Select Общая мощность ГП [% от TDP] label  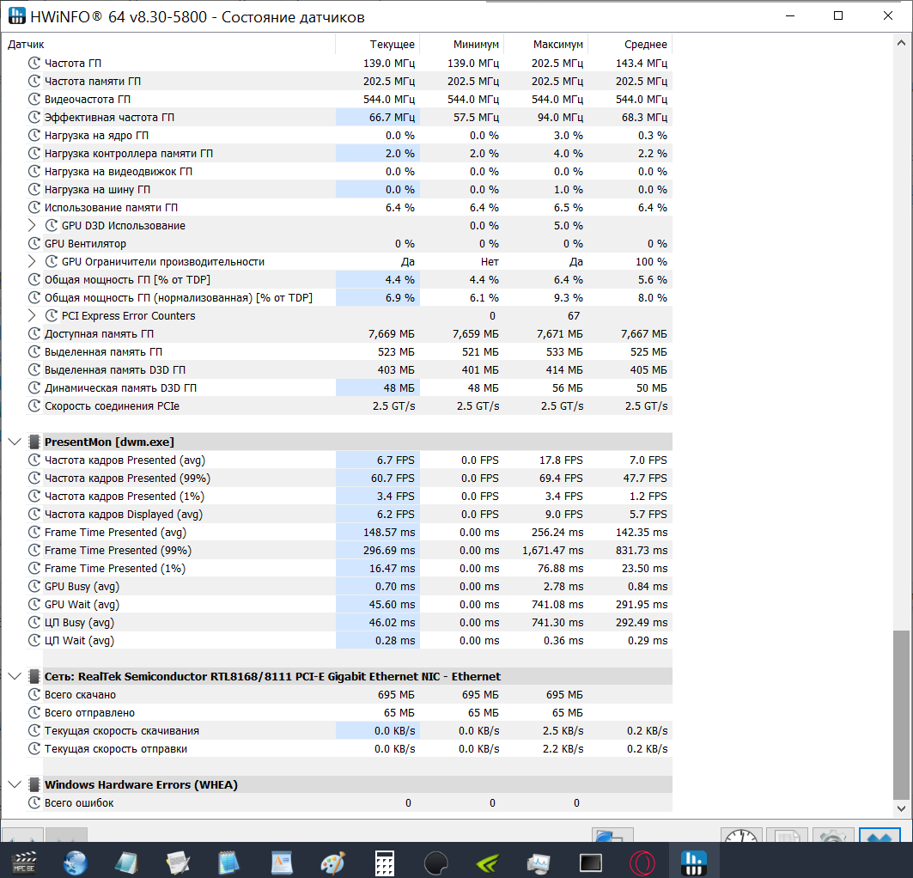pyautogui.click(x=127, y=279)
